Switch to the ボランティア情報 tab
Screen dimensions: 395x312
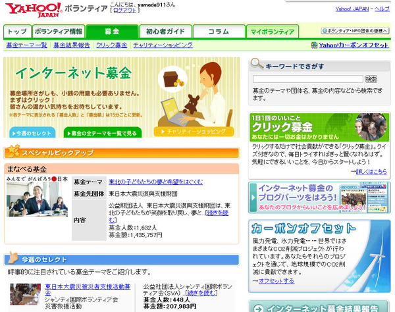pyautogui.click(x=59, y=32)
